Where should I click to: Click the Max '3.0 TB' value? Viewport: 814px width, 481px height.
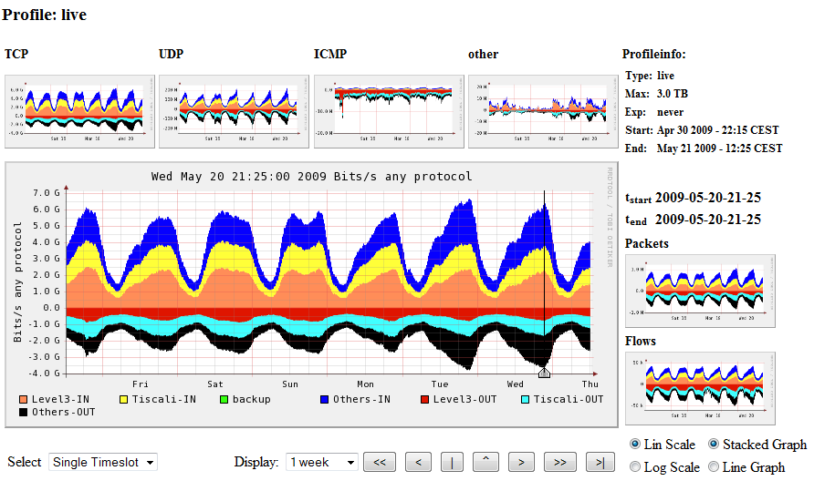[673, 94]
